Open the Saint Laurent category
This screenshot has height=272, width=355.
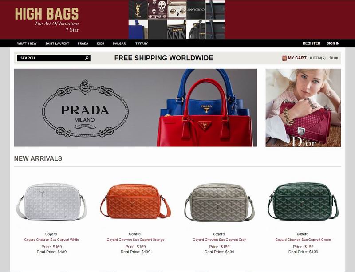(x=57, y=43)
